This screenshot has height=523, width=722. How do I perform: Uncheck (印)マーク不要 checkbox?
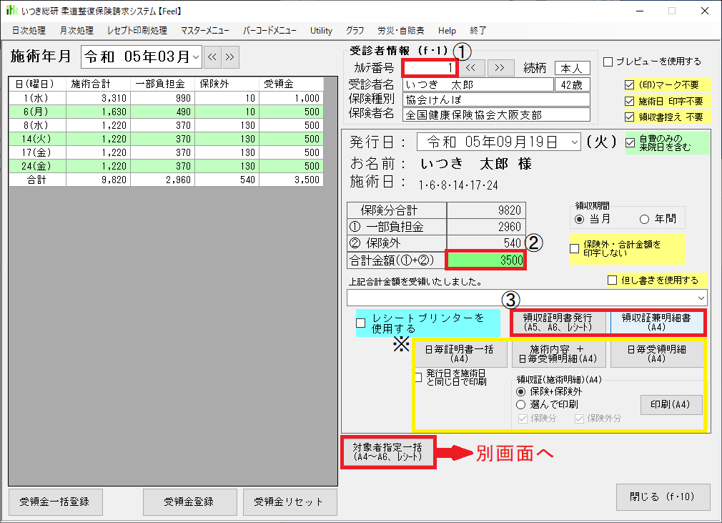629,85
